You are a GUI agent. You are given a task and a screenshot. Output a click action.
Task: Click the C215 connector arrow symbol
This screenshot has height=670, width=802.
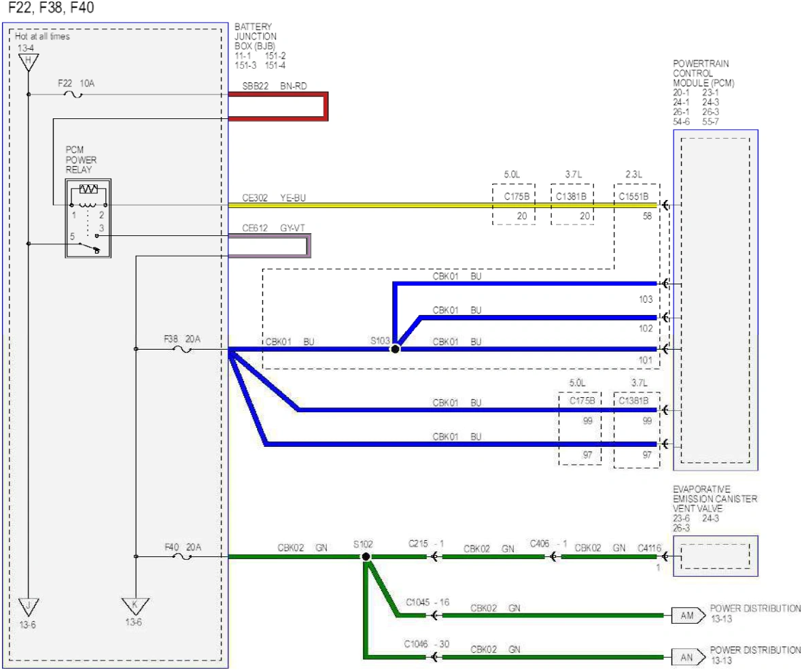click(434, 556)
